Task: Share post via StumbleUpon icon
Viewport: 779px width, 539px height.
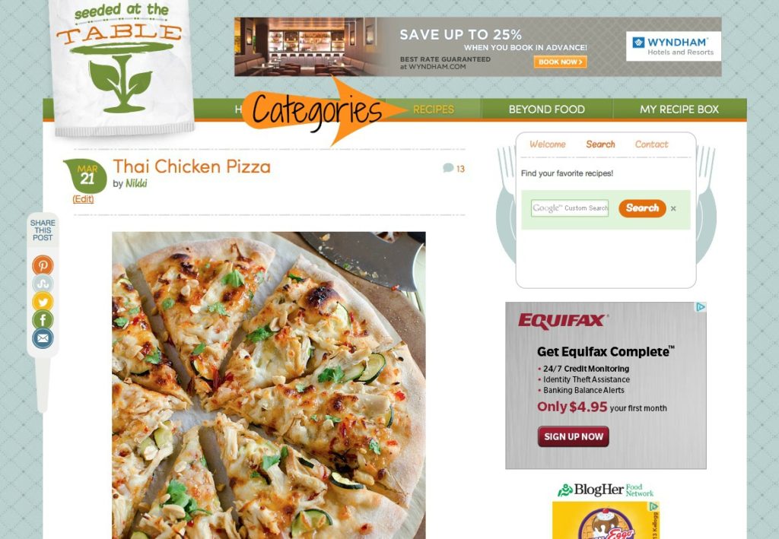Action: click(x=43, y=284)
